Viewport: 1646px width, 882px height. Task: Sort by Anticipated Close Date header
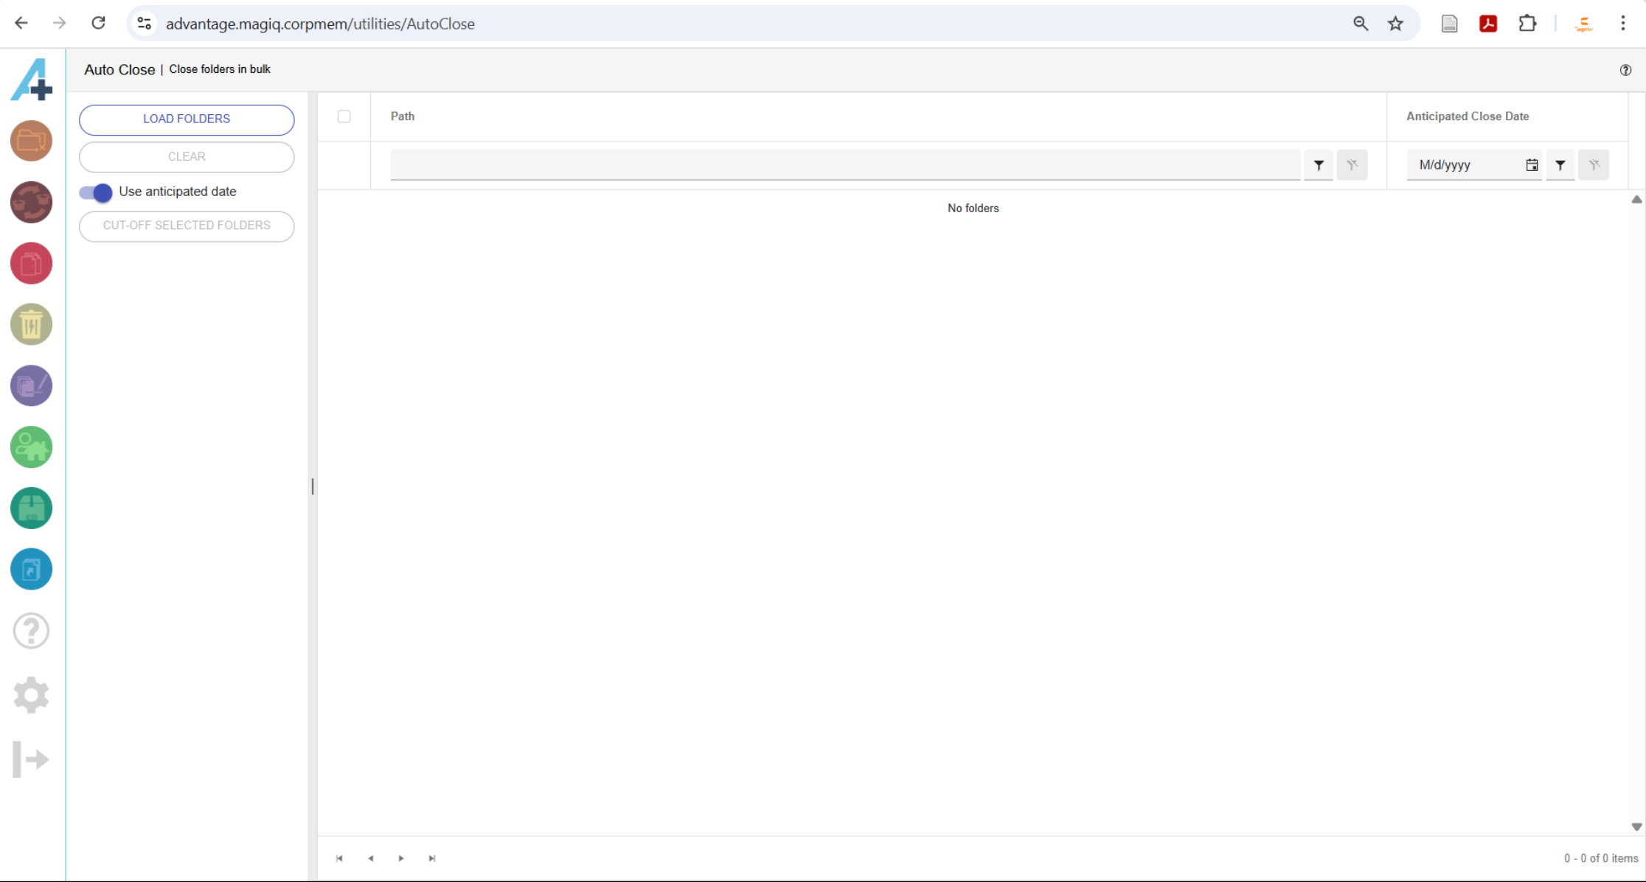(x=1467, y=116)
